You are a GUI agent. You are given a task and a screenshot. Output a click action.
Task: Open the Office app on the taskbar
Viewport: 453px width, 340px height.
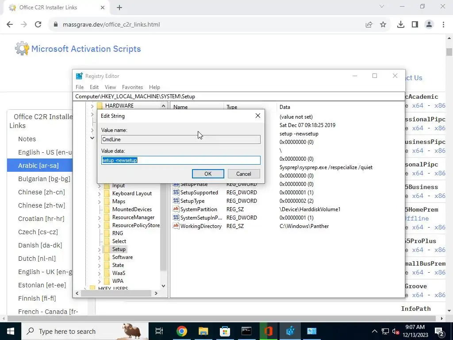[x=268, y=331]
